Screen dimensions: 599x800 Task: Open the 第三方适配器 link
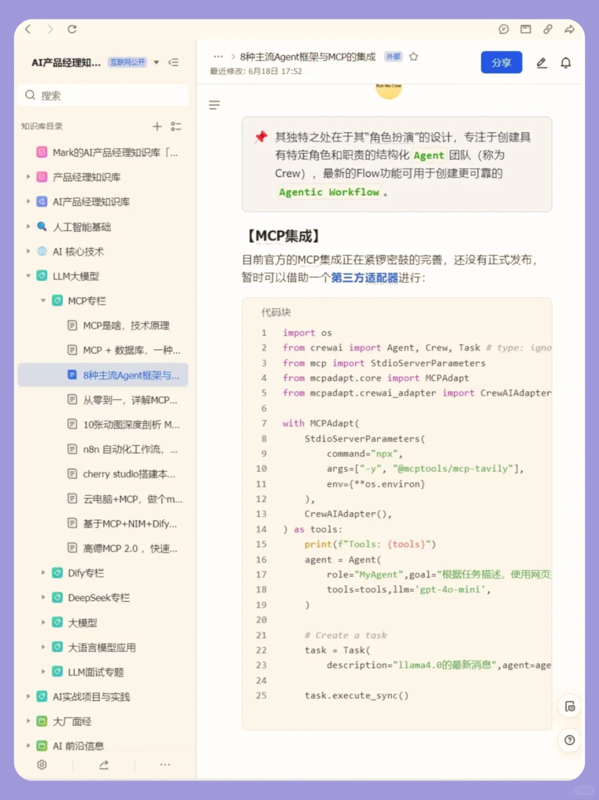point(364,277)
